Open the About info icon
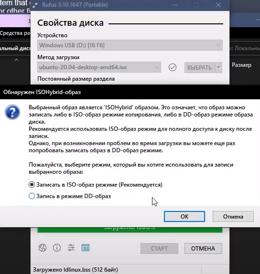Image resolution: width=260 pixels, height=274 pixels. (x=57, y=248)
